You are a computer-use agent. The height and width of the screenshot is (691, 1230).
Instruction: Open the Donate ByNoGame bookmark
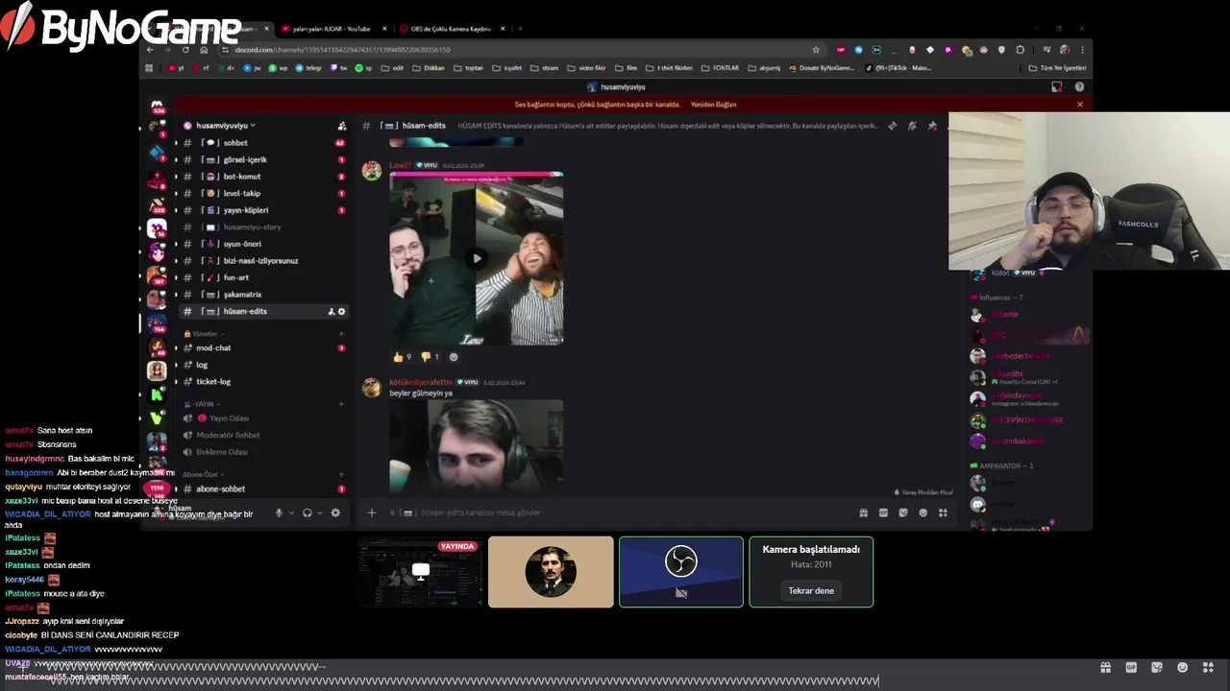820,68
